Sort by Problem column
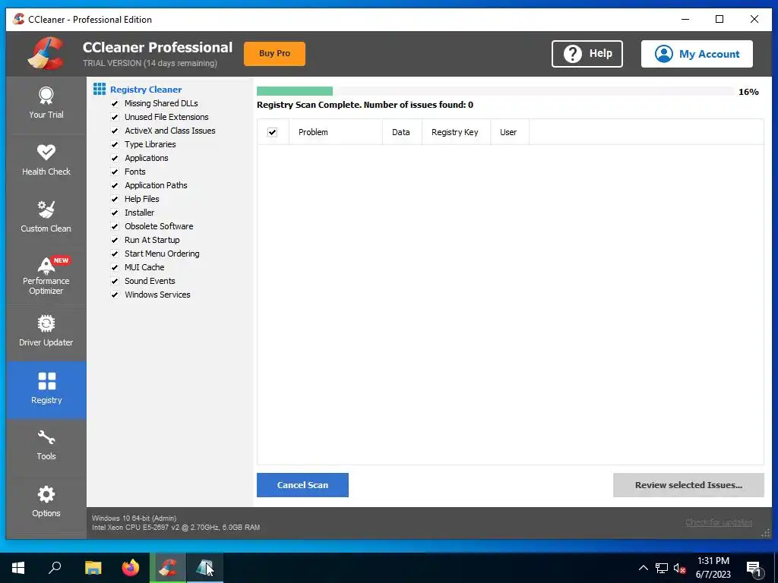The width and height of the screenshot is (778, 583). click(335, 132)
